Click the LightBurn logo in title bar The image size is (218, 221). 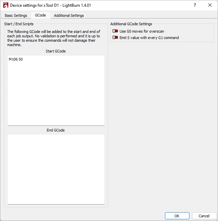tap(5, 5)
